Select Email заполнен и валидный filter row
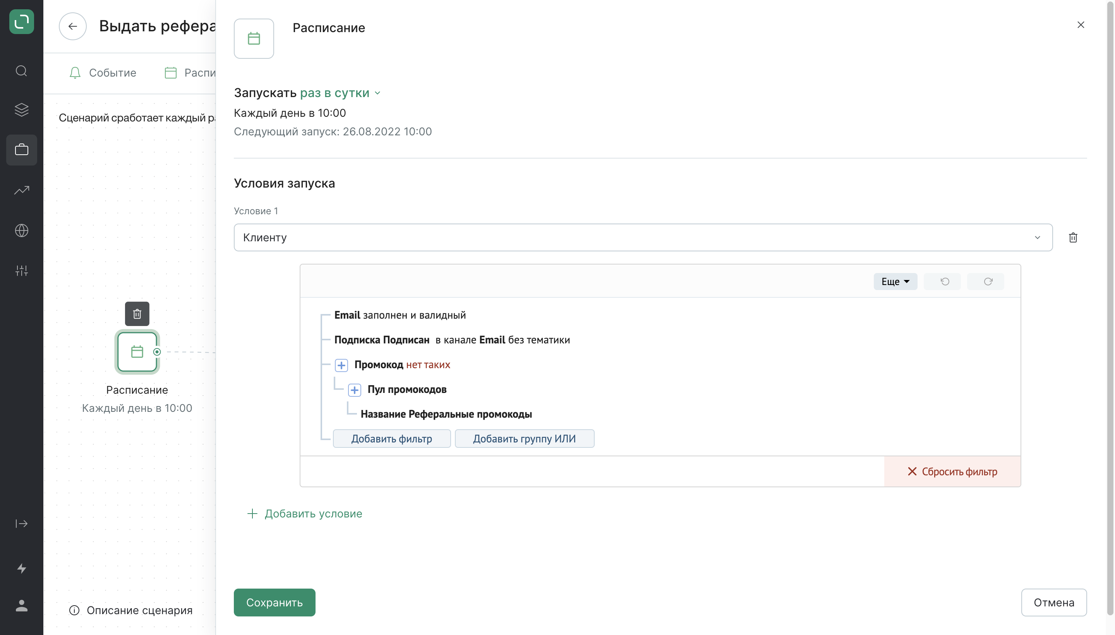Viewport: 1115px width, 635px height. (x=400, y=315)
